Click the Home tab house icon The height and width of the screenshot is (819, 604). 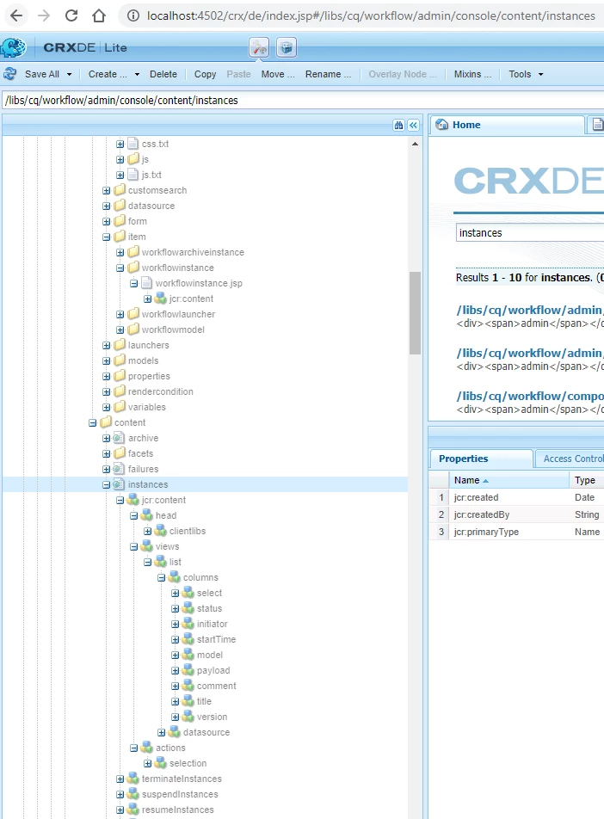coord(442,124)
